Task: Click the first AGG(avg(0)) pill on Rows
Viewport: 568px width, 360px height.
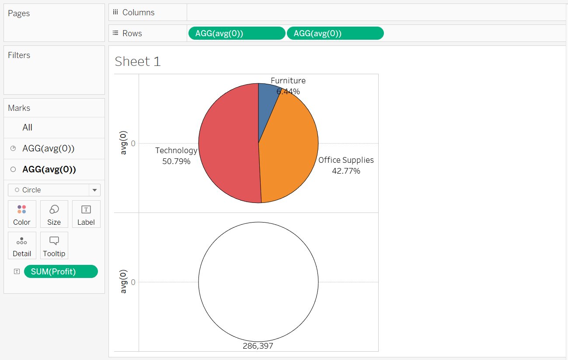Action: tap(236, 34)
